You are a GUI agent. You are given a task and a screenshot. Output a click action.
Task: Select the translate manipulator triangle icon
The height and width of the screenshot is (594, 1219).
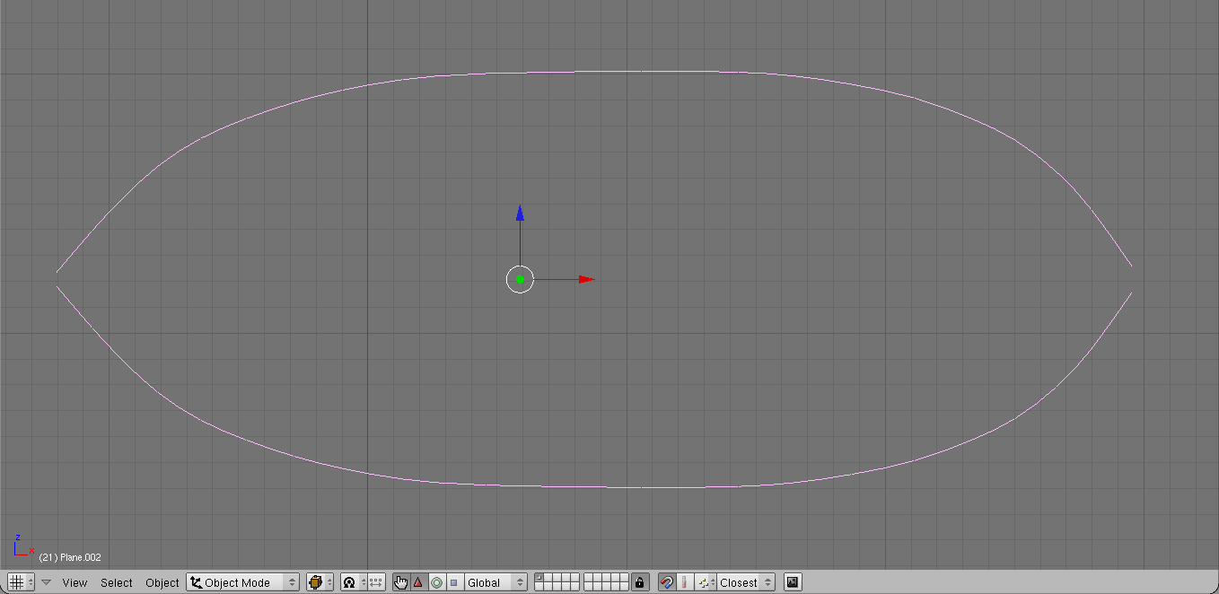click(418, 582)
